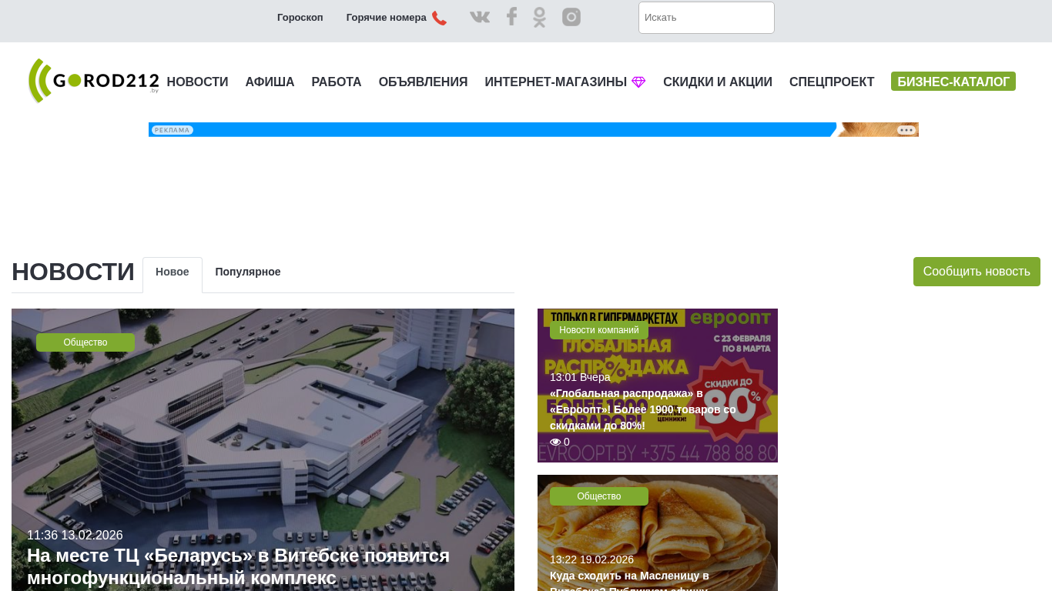
Task: Open the Odnoklassniki social icon
Action: coord(539,17)
